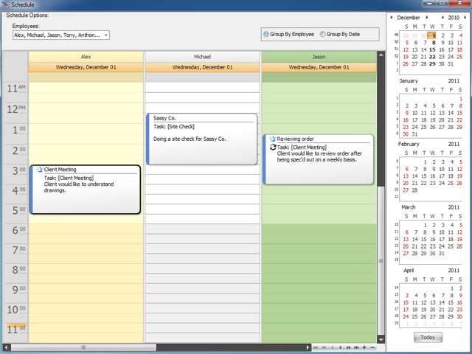Select Group By Employee option

266,34
